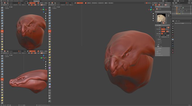Collapse the Active Tool panel in sidebar

[163, 7]
